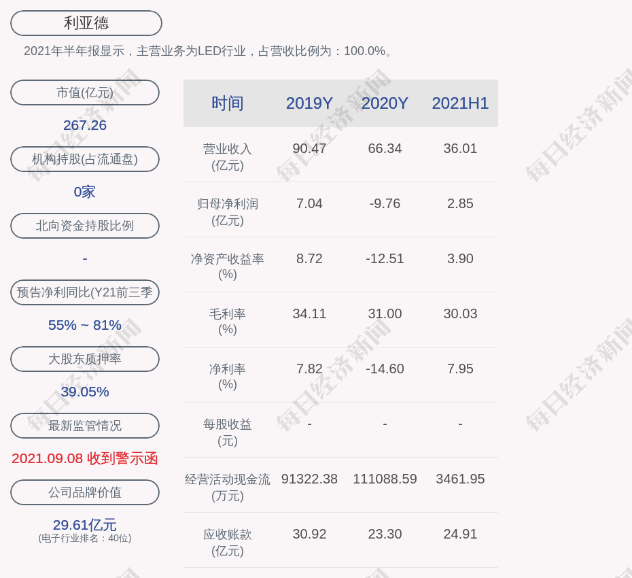The height and width of the screenshot is (578, 632).
Task: Click the 2019Y column header
Action: point(310,103)
